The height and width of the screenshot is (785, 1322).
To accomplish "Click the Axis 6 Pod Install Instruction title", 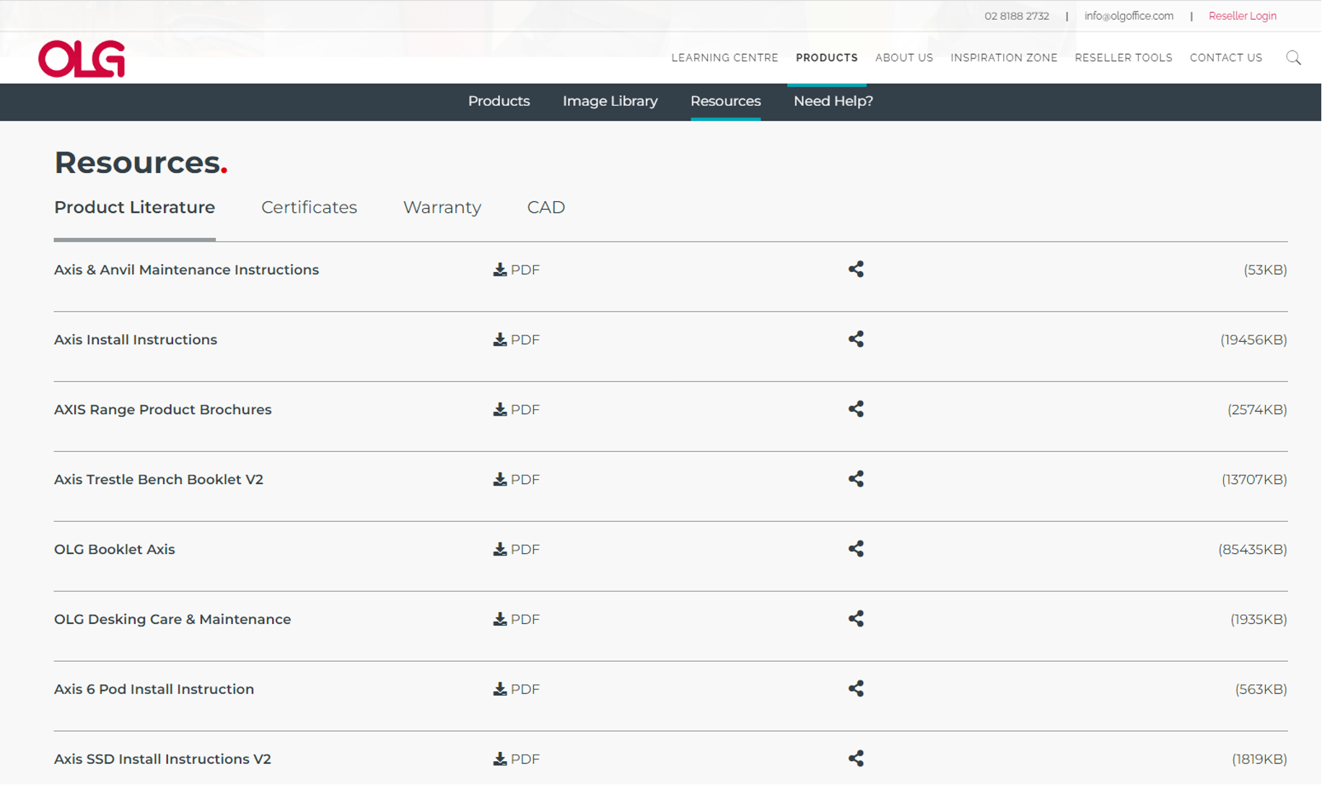I will click(x=154, y=690).
